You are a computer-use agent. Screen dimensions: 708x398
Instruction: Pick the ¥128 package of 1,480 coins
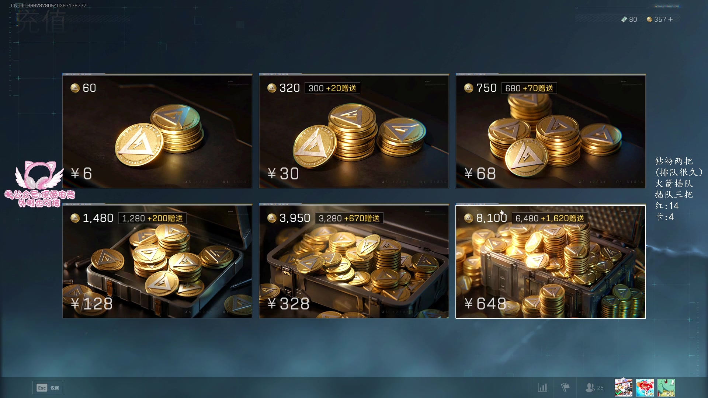[157, 261]
